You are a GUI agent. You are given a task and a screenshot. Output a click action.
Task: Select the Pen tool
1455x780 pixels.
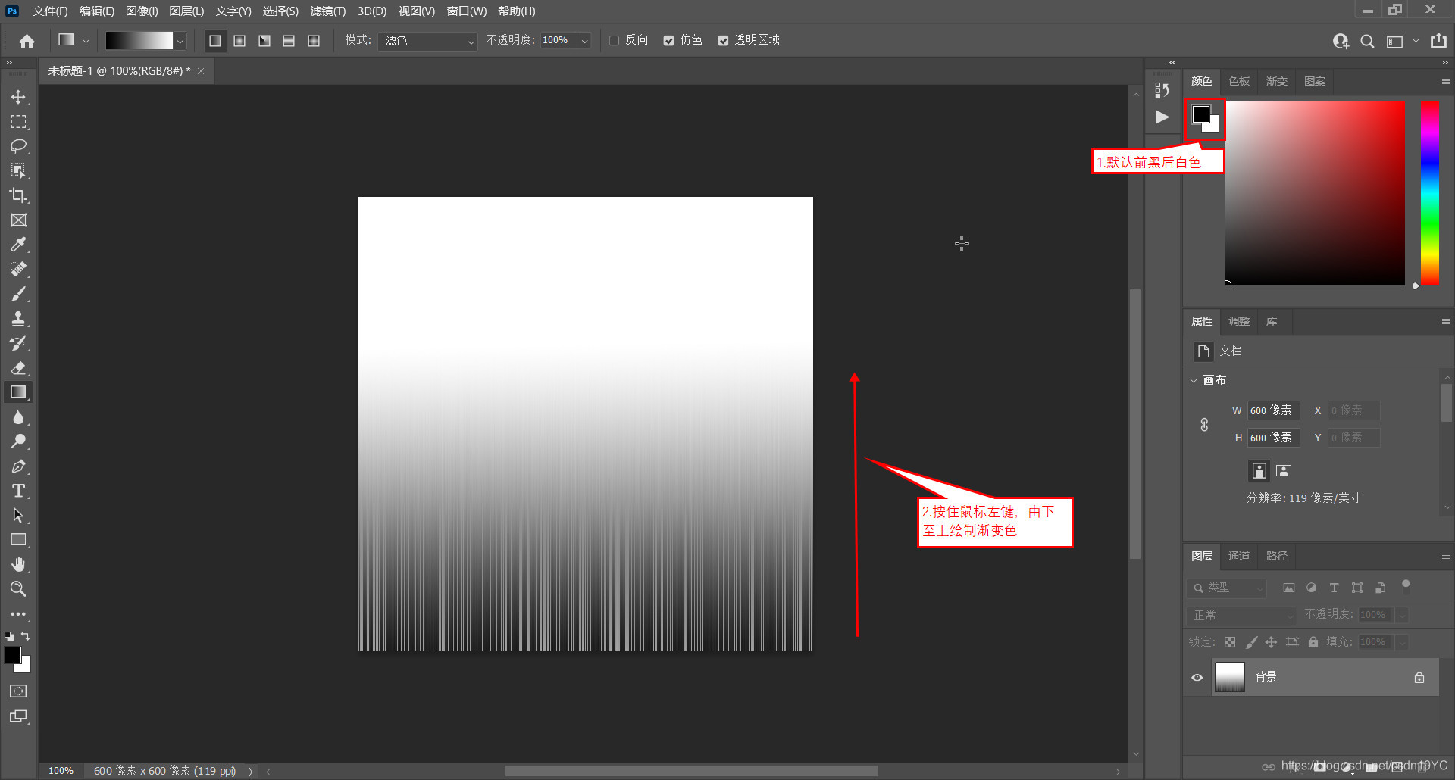18,466
